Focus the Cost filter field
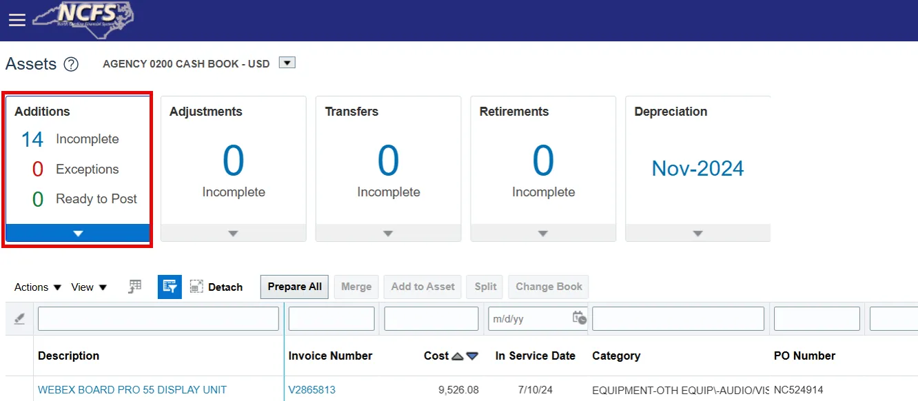This screenshot has width=918, height=401. click(x=431, y=319)
